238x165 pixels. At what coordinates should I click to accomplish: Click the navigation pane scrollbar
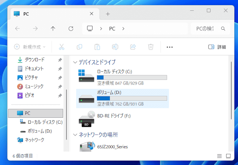(x=67, y=115)
